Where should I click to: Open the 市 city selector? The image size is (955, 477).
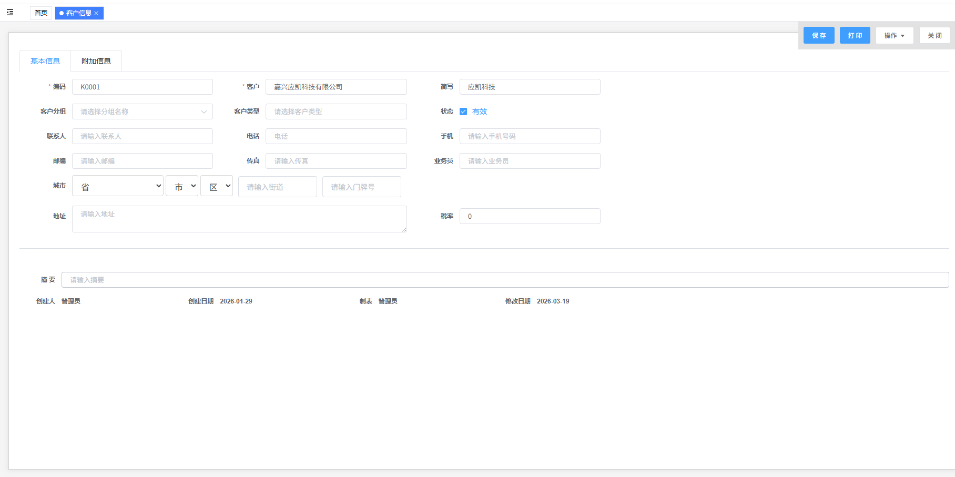tap(182, 186)
